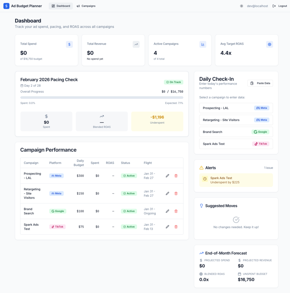Viewport: 290px width, 293px height.
Task: Click trash icon for Retargeting - Site Visitors
Action: 176,194
